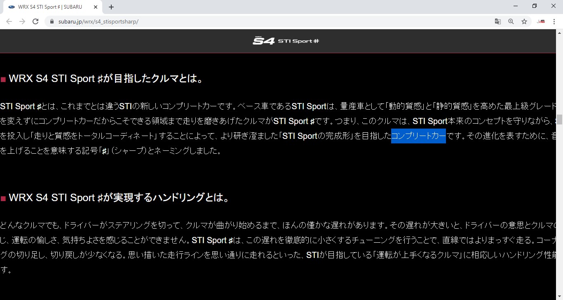Click the WRX S4 STI Sport # header logo
This screenshot has height=300, width=563.
tap(286, 41)
